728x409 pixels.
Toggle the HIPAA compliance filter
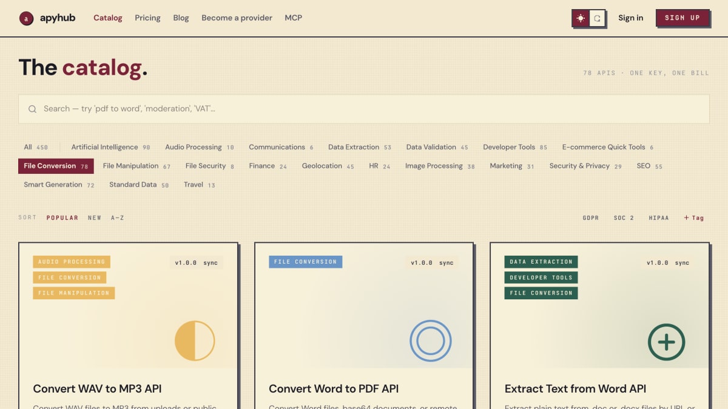659,218
